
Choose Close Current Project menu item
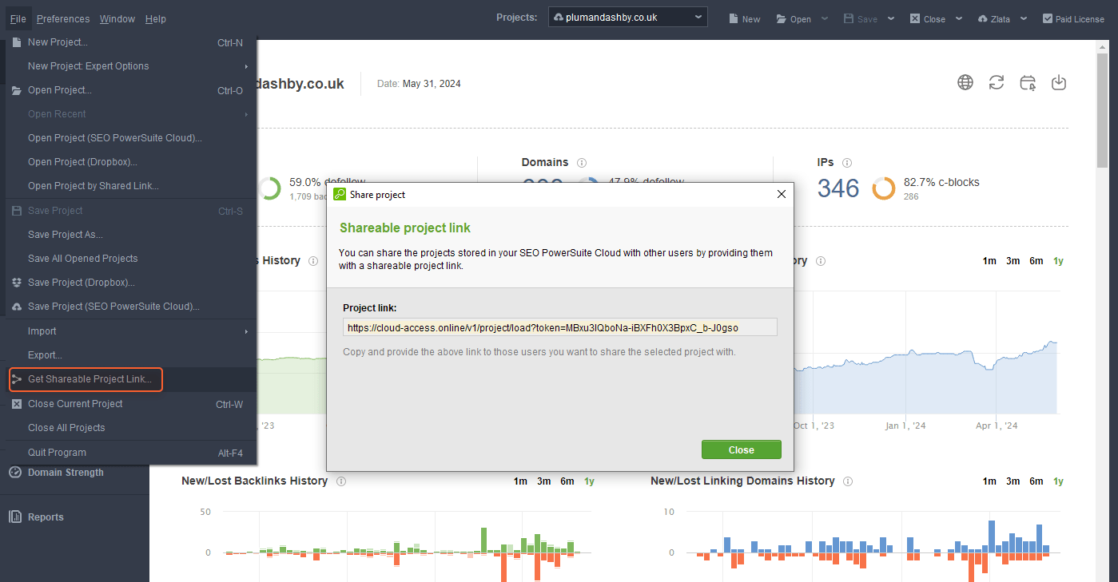point(131,404)
